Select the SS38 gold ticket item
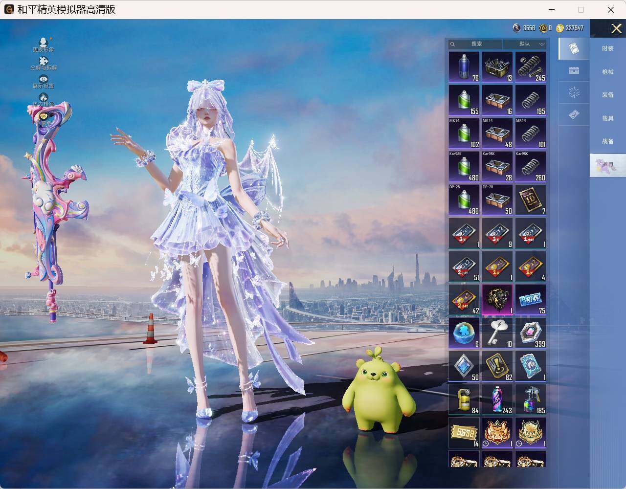Screen dimensions: 626x489 pos(464,432)
